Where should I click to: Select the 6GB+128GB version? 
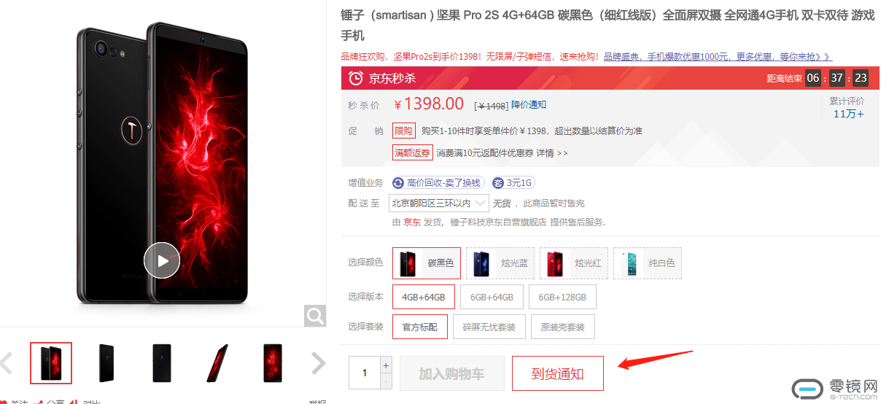[562, 298]
